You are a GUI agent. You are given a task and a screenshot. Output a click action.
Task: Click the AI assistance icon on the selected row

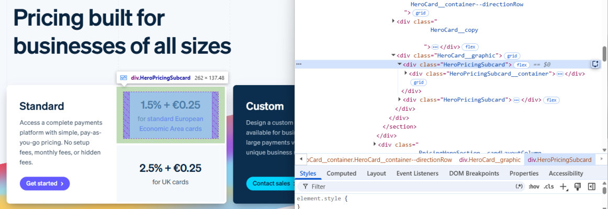pos(595,64)
